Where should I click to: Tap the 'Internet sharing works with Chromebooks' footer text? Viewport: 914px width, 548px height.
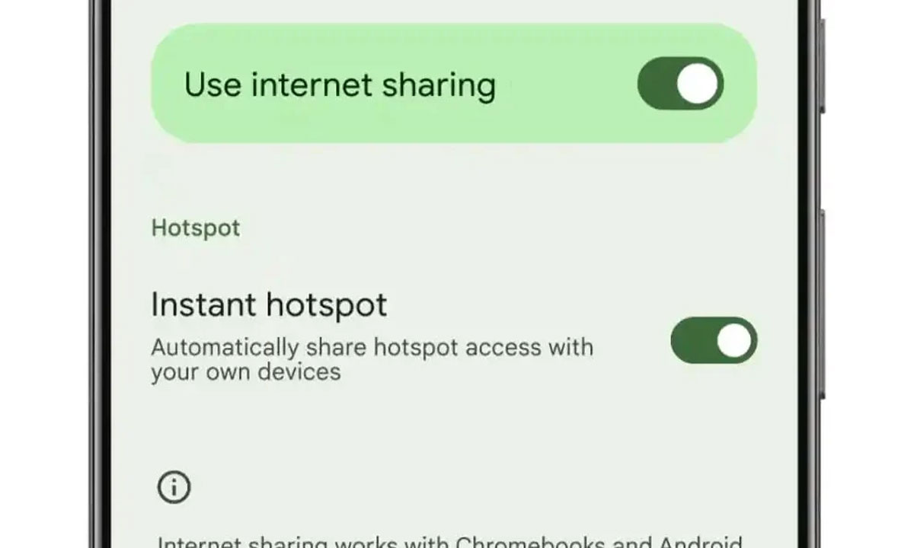[382, 542]
